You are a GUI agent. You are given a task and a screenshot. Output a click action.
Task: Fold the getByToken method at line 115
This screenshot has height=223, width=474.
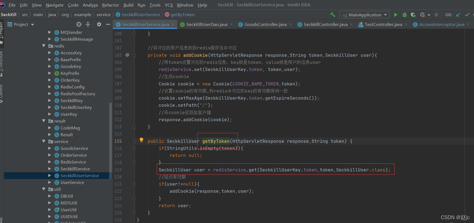134,141
